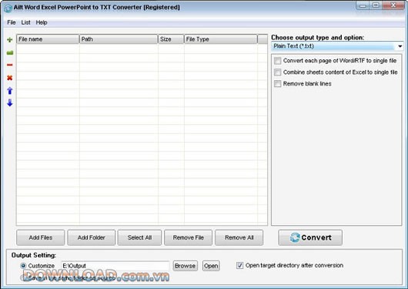This screenshot has height=289, width=408.
Task: Click the red minus remove file icon
Action: point(10,65)
